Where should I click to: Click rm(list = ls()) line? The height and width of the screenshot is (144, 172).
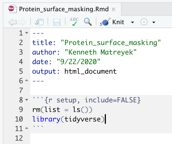[62, 110]
